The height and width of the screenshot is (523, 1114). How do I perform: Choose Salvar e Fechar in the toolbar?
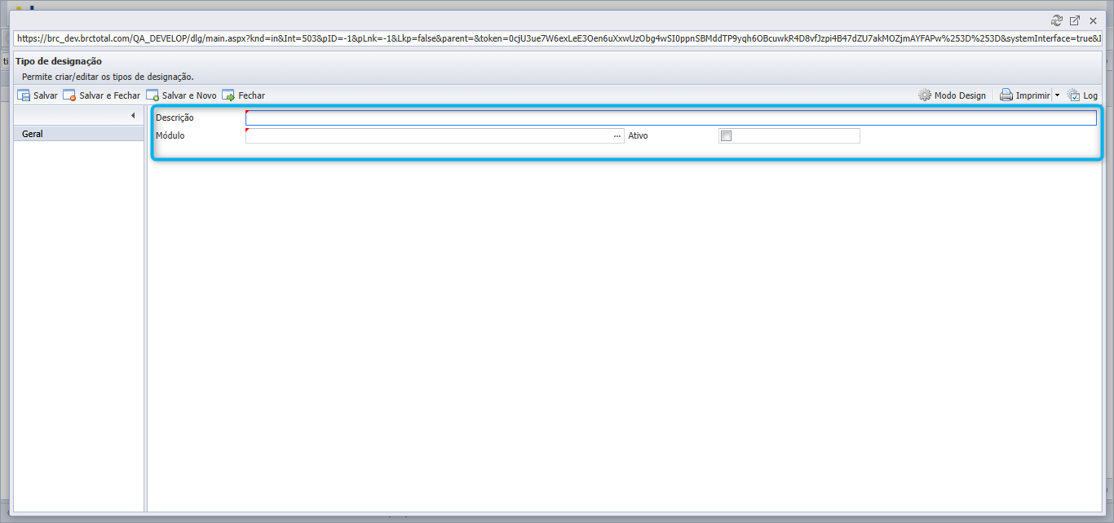coord(102,95)
